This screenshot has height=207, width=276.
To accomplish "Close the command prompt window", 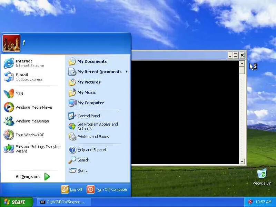I will pyautogui.click(x=242, y=55).
